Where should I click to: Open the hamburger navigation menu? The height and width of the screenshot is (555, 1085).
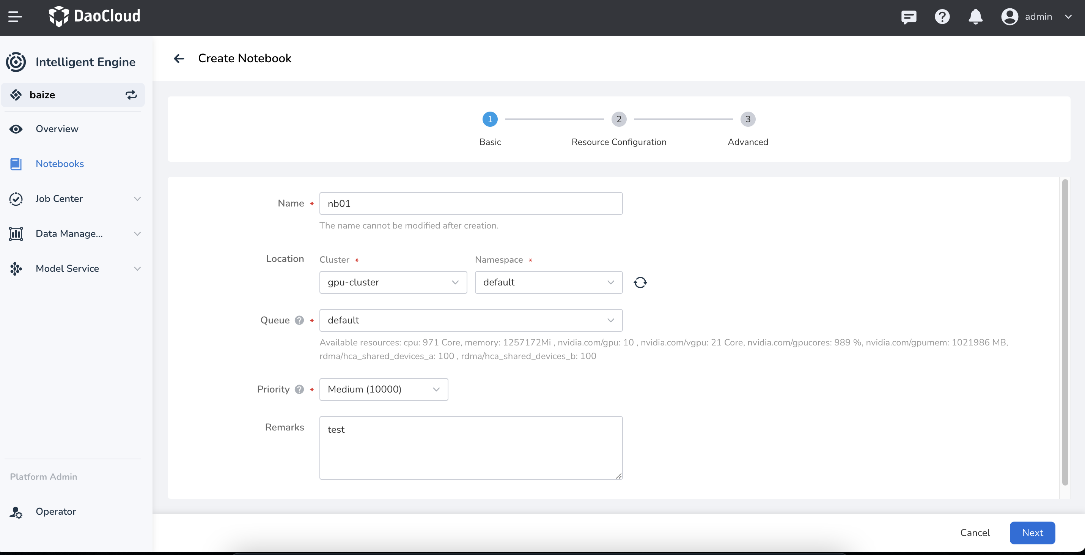15,17
